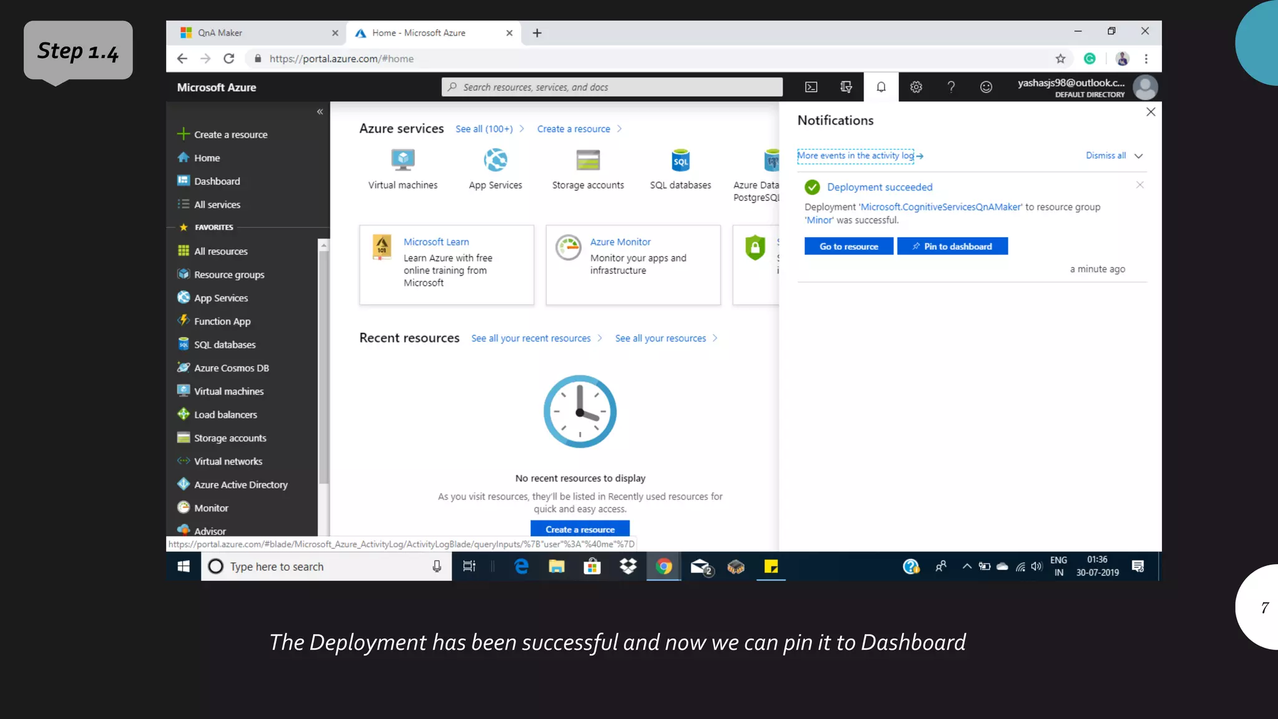Click Dismiss all notifications link

click(1106, 155)
